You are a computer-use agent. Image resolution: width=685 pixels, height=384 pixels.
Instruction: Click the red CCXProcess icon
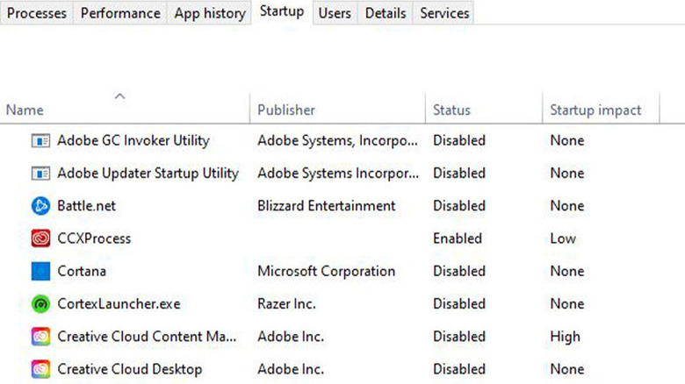[x=40, y=238]
